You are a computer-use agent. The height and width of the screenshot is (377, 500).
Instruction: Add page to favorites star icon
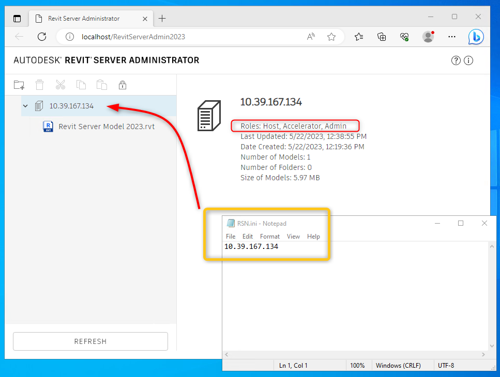pyautogui.click(x=331, y=37)
